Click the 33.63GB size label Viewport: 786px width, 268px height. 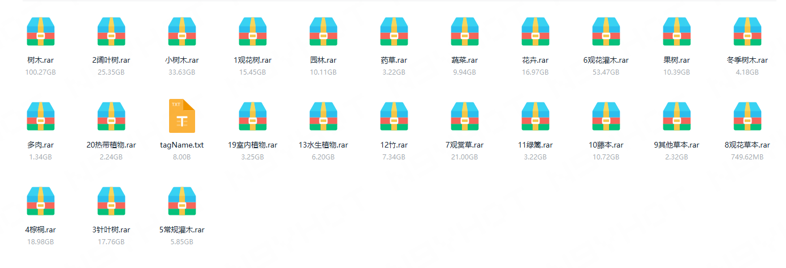[182, 72]
